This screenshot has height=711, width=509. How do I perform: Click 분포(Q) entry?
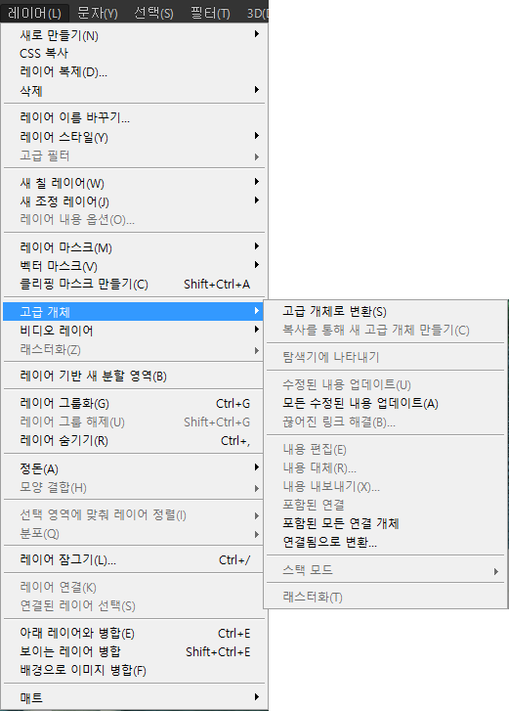134,534
